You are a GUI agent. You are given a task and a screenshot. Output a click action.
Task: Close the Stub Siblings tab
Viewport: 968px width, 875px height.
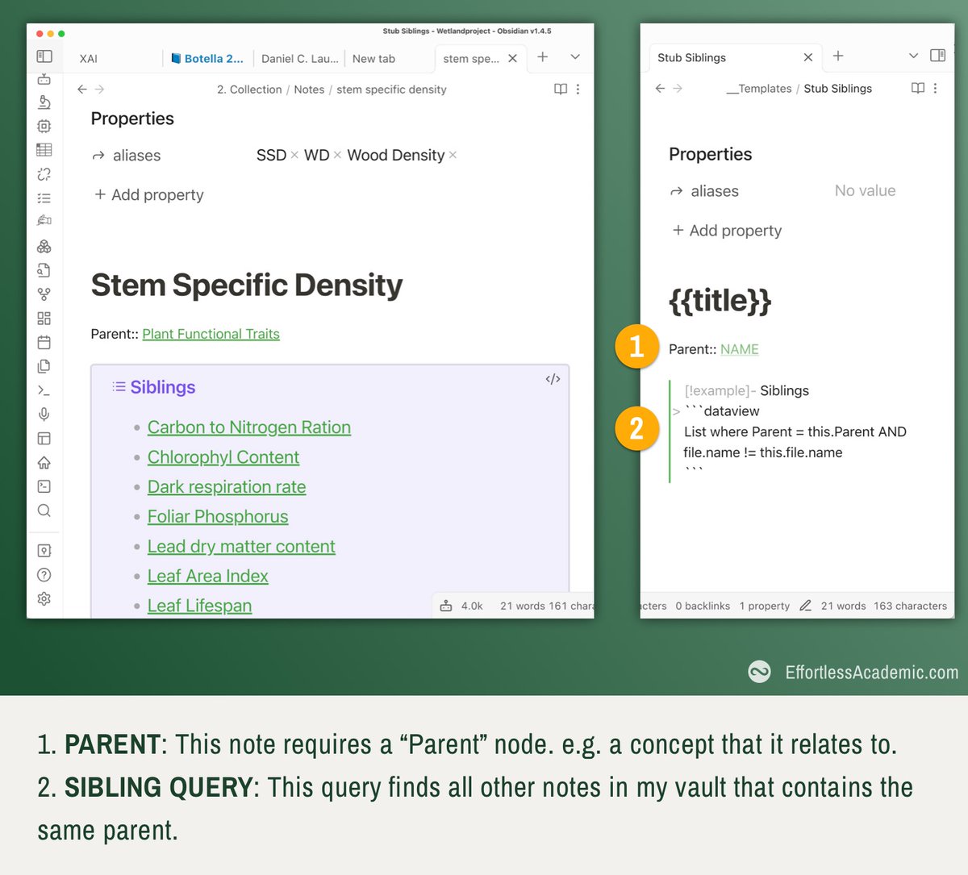click(808, 57)
